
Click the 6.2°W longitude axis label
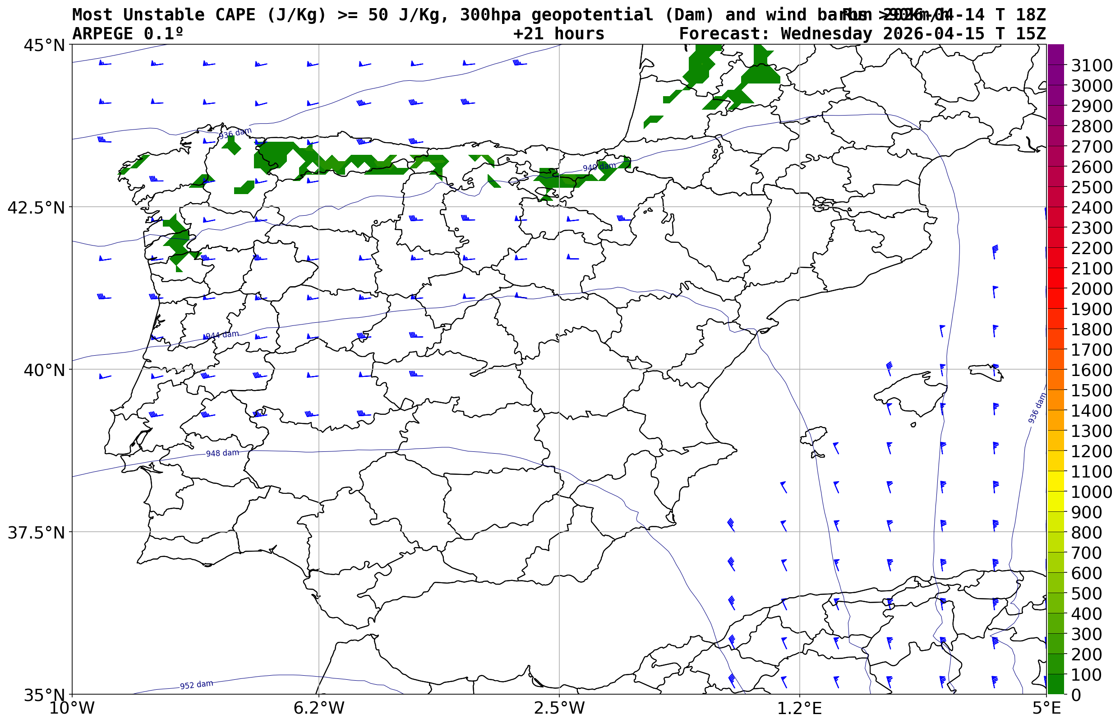tap(318, 708)
